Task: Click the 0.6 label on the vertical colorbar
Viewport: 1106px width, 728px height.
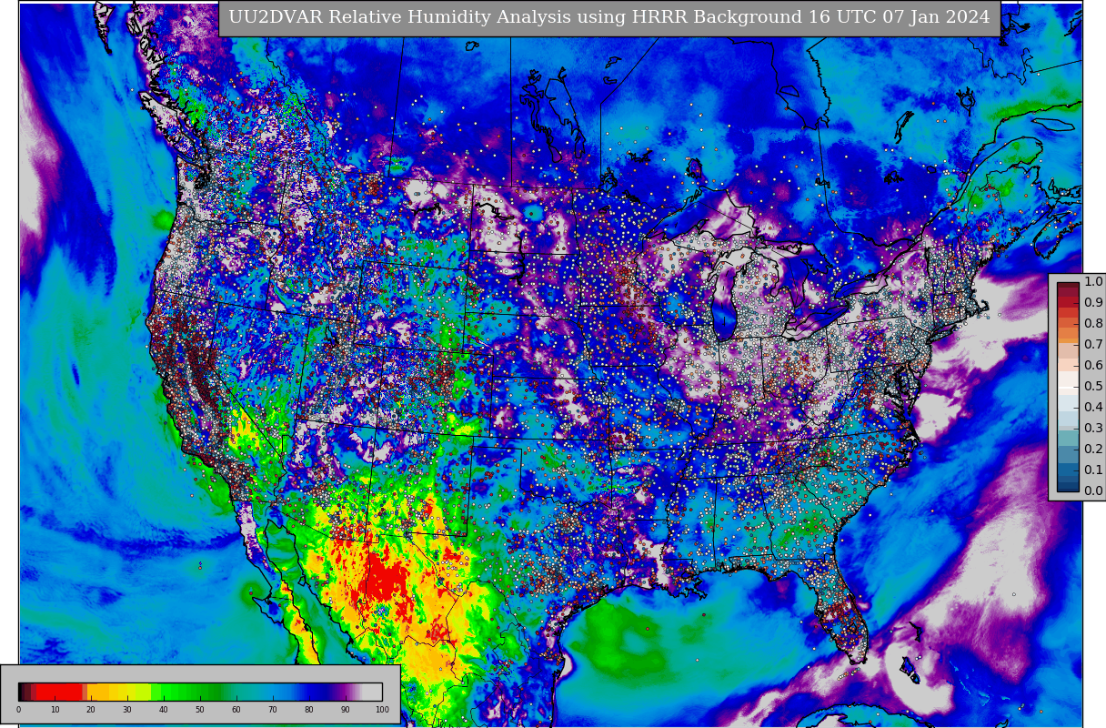Action: 1093,365
